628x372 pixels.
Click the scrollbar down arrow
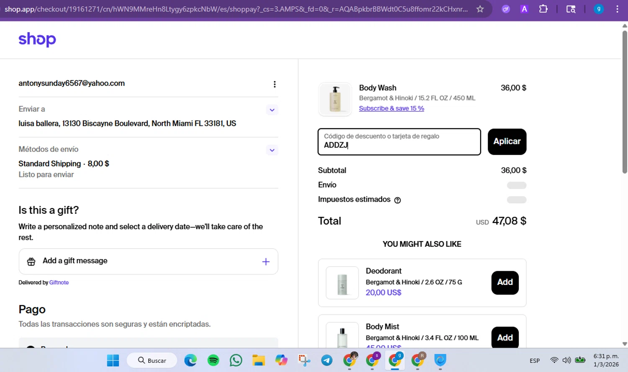click(625, 344)
